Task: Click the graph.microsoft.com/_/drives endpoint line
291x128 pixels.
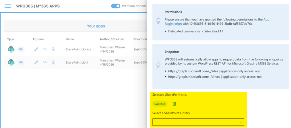Action: [215, 77]
